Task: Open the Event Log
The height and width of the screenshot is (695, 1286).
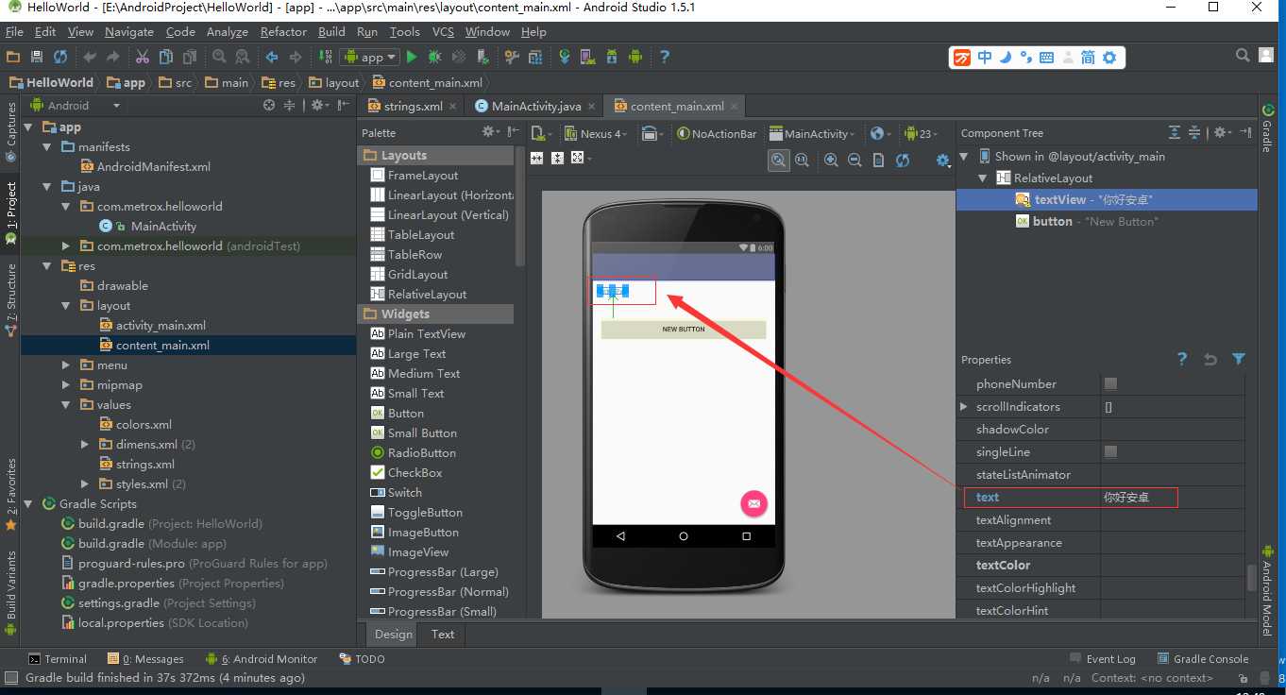Action: [x=1103, y=658]
